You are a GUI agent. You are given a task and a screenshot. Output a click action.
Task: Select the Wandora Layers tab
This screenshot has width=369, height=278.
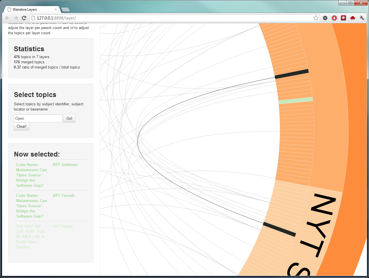pos(29,9)
